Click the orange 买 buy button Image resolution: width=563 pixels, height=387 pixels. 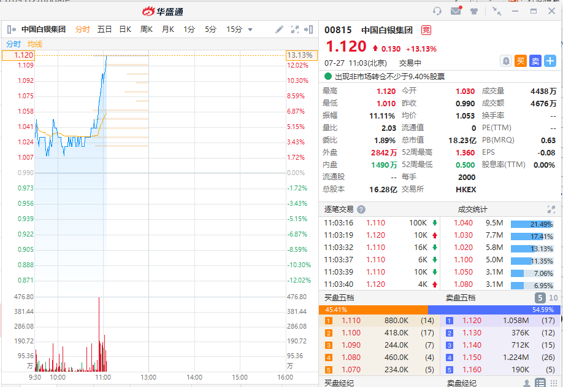pyautogui.click(x=521, y=61)
